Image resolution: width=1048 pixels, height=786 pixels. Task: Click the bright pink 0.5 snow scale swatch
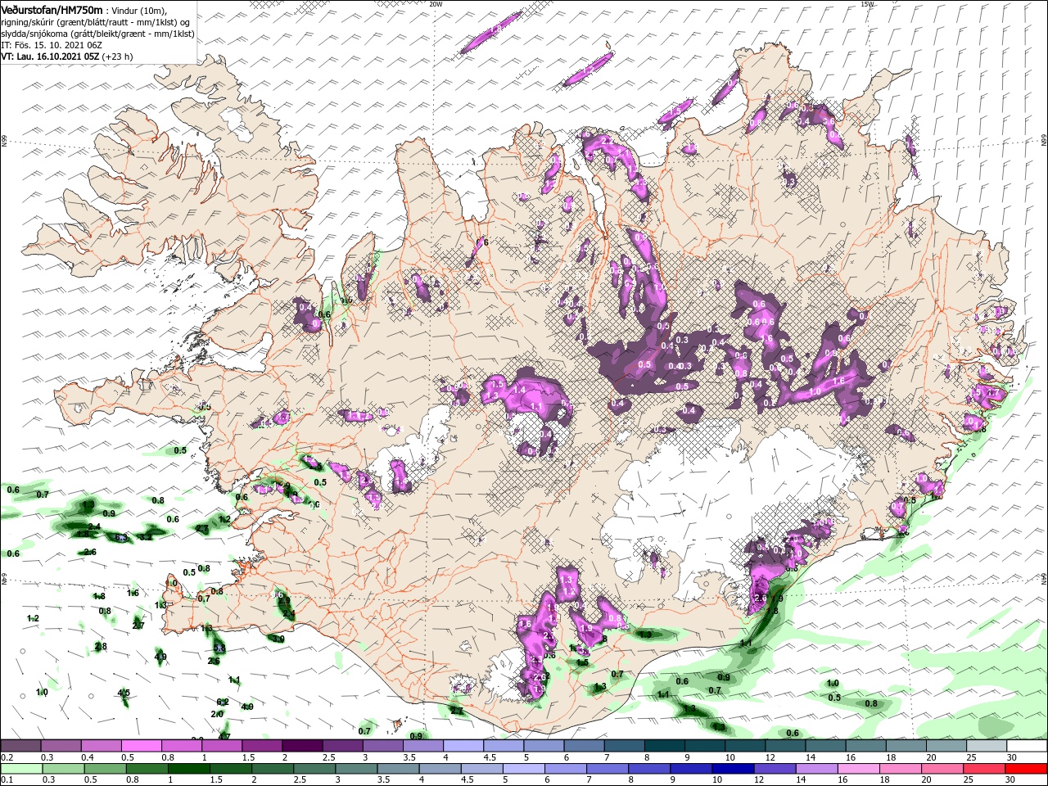pos(141,746)
